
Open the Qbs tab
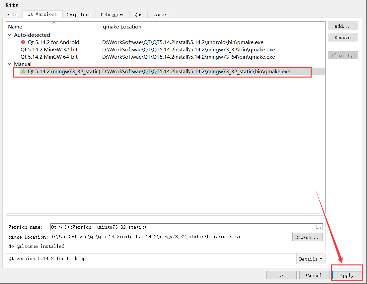click(138, 14)
